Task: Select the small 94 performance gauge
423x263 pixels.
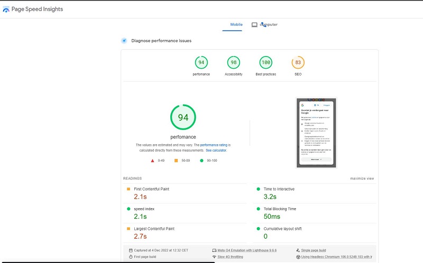Action: [201, 62]
